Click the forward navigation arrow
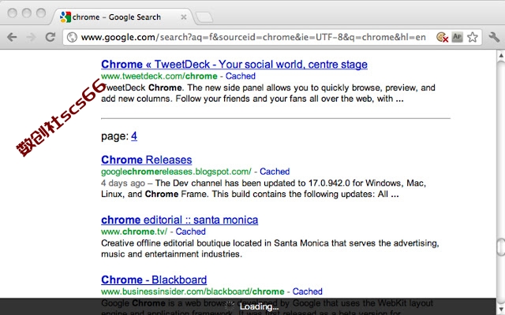505x315 pixels. coord(31,37)
